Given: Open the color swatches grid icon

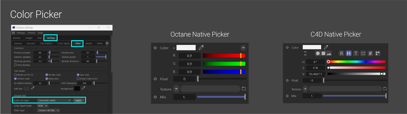Looking at the screenshot, I should point(378,53).
